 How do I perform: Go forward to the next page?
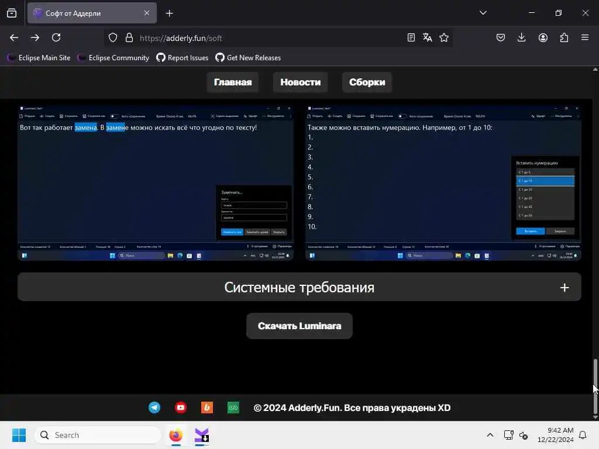click(35, 37)
